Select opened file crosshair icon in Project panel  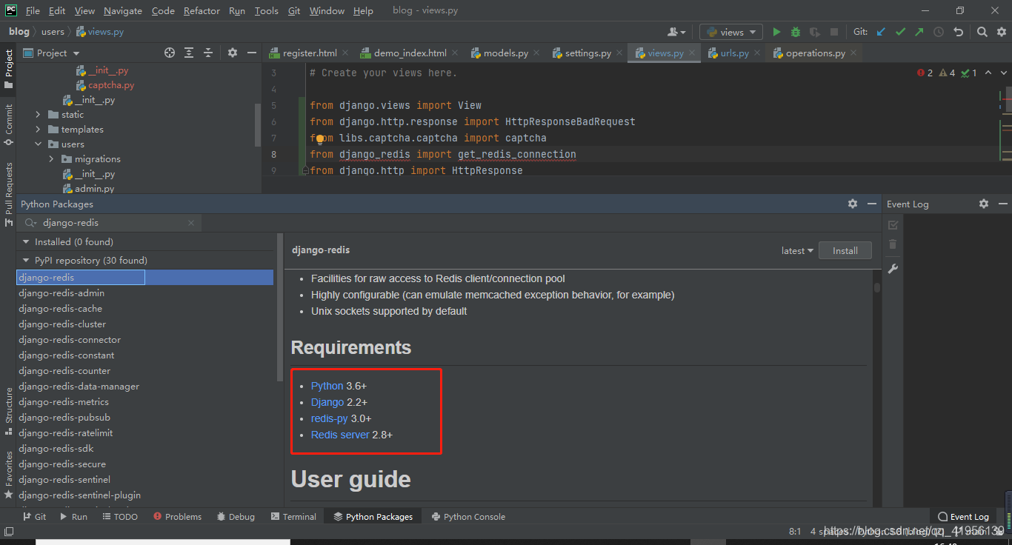tap(170, 53)
